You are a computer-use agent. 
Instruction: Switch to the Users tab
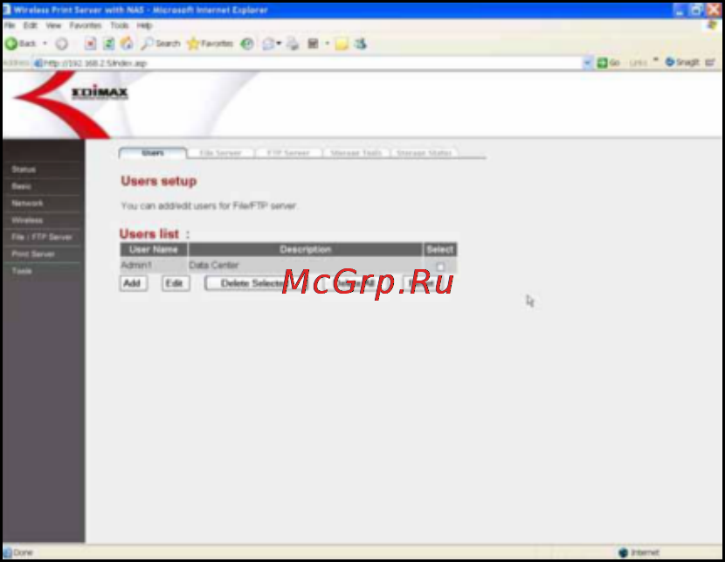(153, 153)
